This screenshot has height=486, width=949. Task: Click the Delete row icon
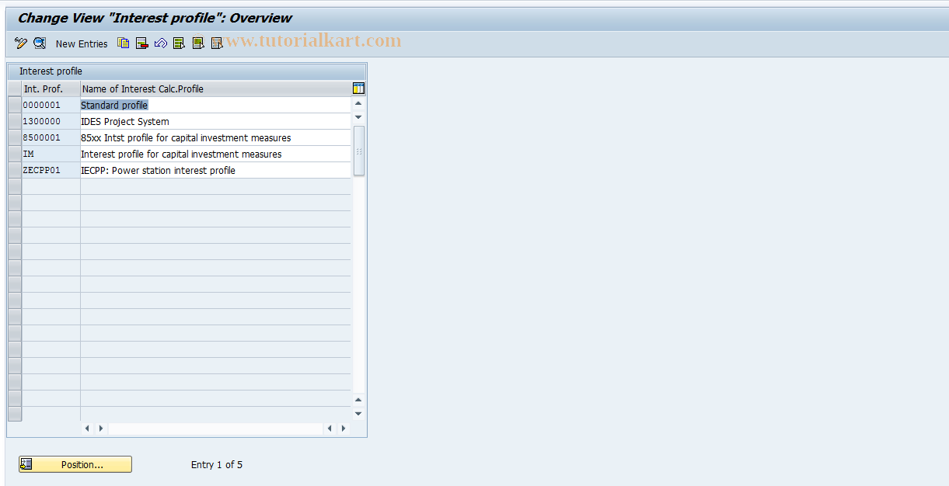(x=141, y=43)
